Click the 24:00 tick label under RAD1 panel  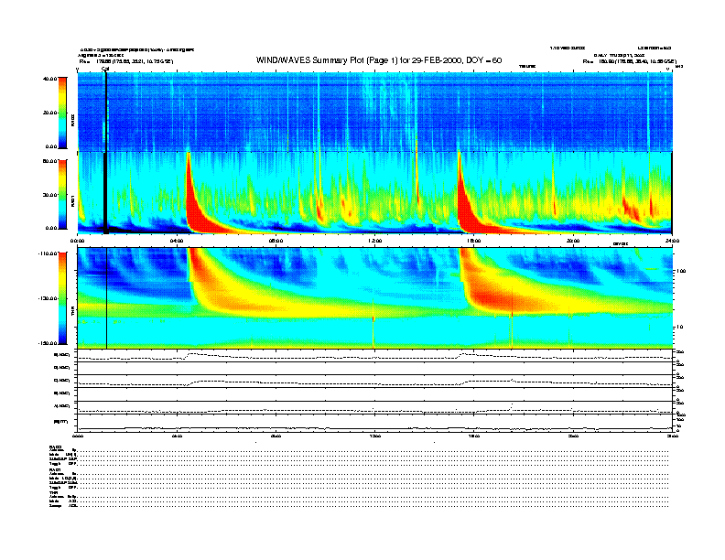672,241
